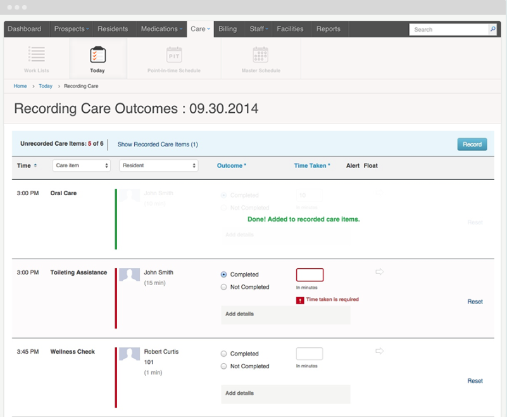Click the Oral Care care item name

click(63, 193)
